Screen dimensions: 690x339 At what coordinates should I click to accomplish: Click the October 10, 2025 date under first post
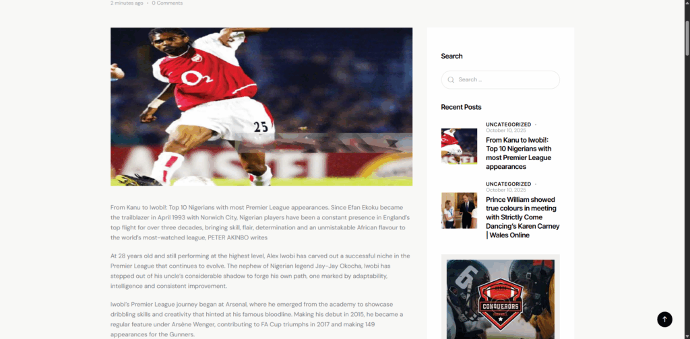click(x=505, y=130)
